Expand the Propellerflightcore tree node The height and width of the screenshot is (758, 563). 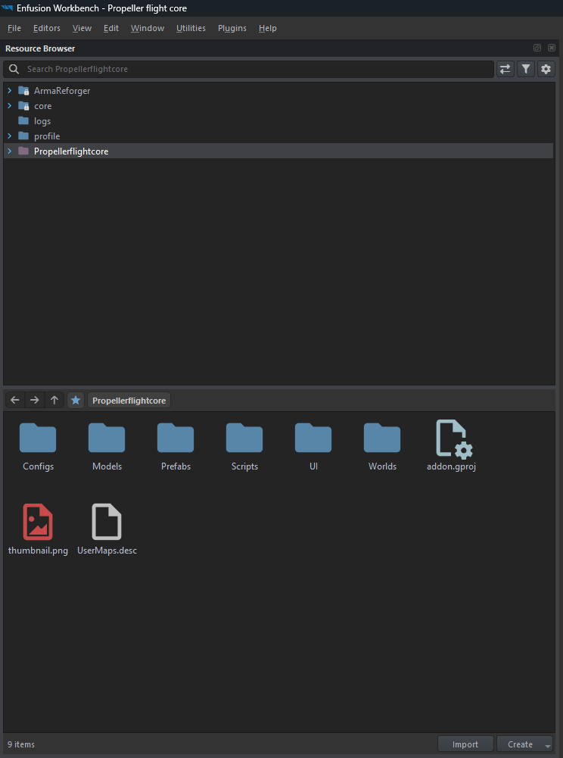9,151
